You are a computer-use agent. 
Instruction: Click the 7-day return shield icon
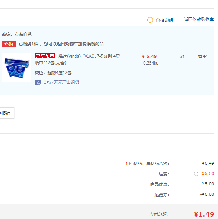pyautogui.click(x=38, y=82)
